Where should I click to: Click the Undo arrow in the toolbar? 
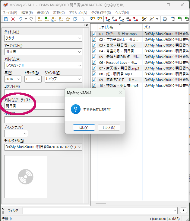21,19
